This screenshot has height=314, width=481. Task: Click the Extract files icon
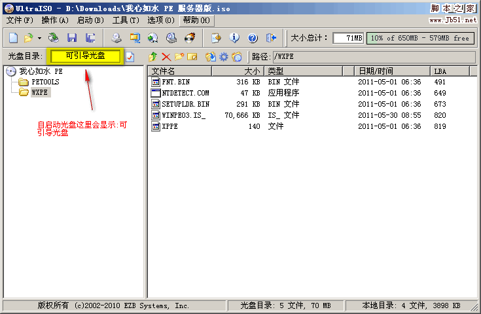(x=211, y=57)
